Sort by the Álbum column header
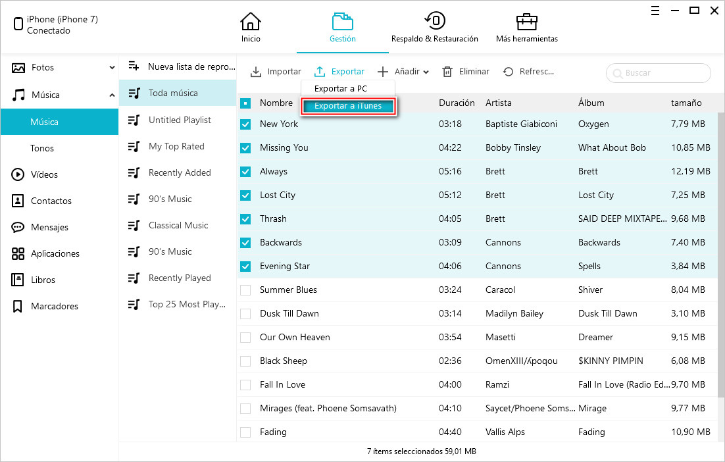The image size is (725, 462). 591,103
